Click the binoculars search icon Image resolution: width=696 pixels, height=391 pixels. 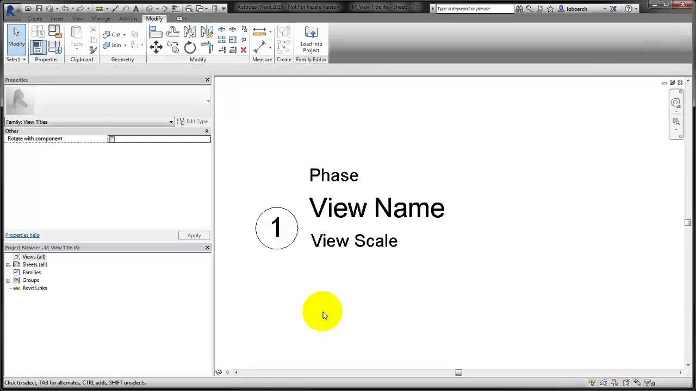(x=519, y=9)
